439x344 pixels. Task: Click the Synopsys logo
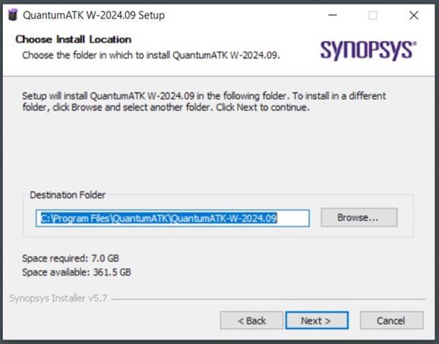click(x=368, y=51)
